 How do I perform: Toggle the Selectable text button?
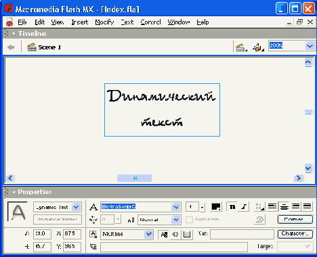[164, 235]
